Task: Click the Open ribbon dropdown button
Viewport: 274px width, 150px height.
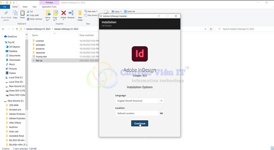Action: tap(116, 12)
